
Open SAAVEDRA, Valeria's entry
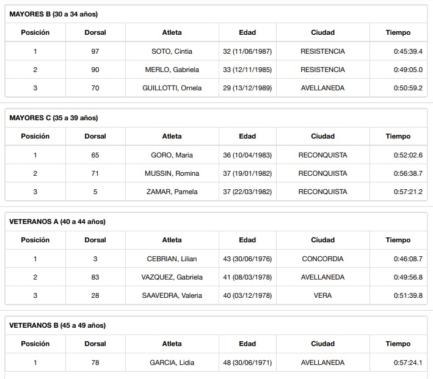172,295
